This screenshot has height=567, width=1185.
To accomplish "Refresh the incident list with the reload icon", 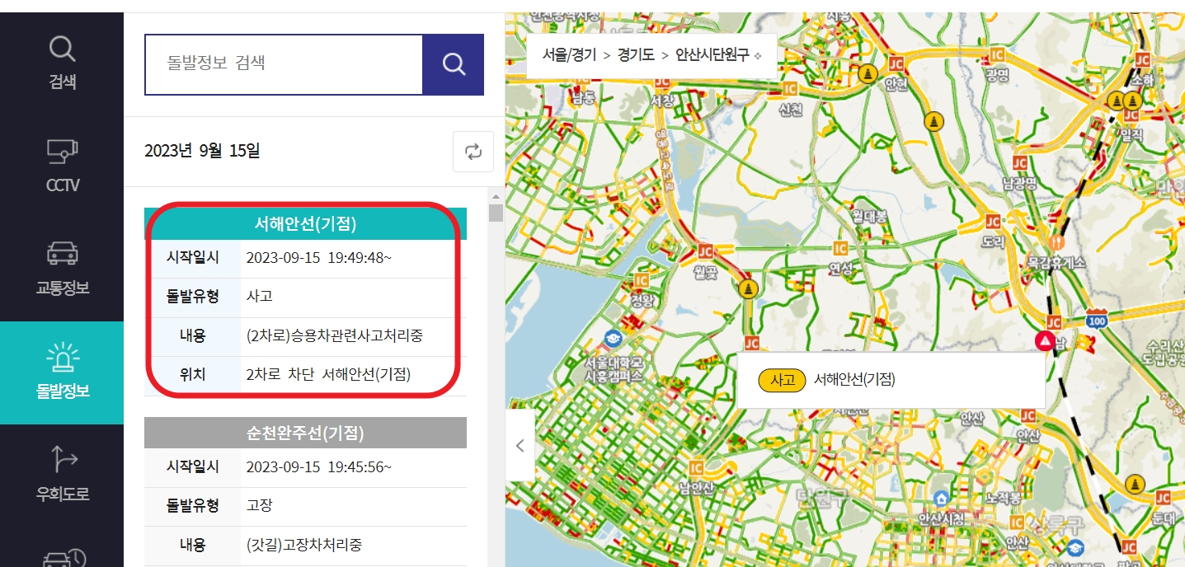I will pos(473,152).
